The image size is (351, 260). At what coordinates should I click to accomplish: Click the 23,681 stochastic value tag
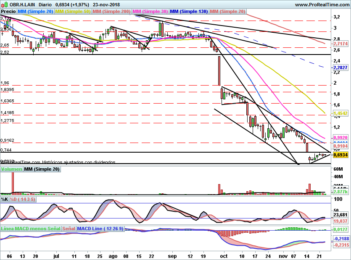point(340,215)
